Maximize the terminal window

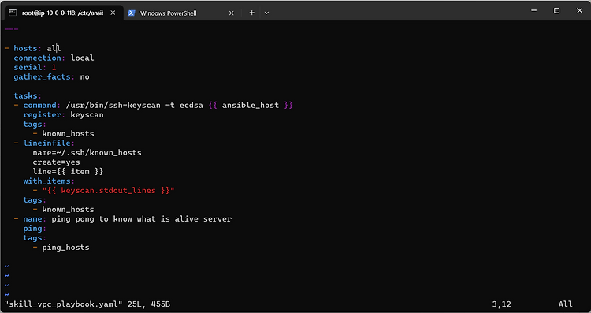pos(556,10)
